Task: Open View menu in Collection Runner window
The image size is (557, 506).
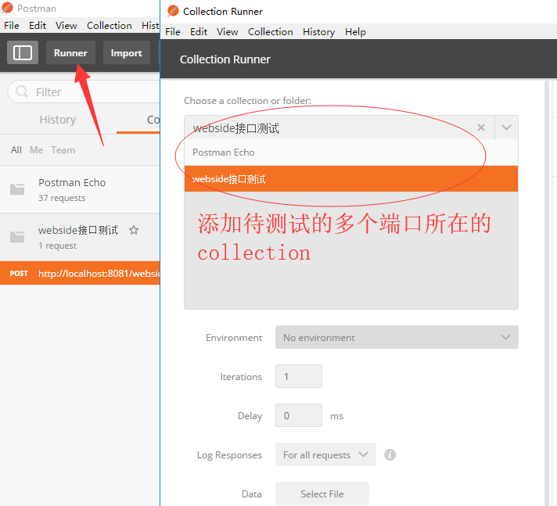Action: (228, 32)
